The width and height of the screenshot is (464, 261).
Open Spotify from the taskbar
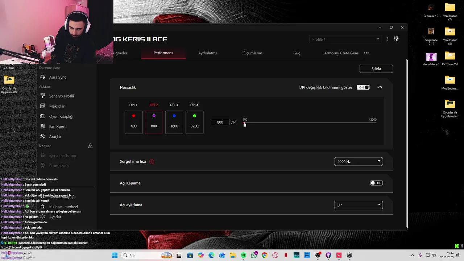[x=243, y=255]
